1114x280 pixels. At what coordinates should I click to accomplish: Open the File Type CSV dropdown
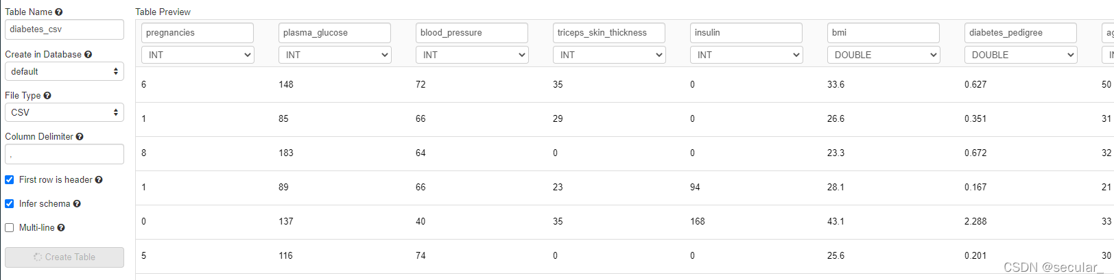coord(64,112)
